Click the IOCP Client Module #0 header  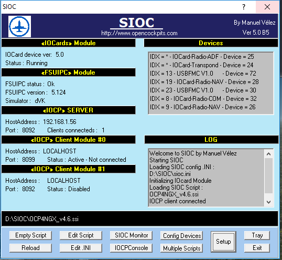68,140
